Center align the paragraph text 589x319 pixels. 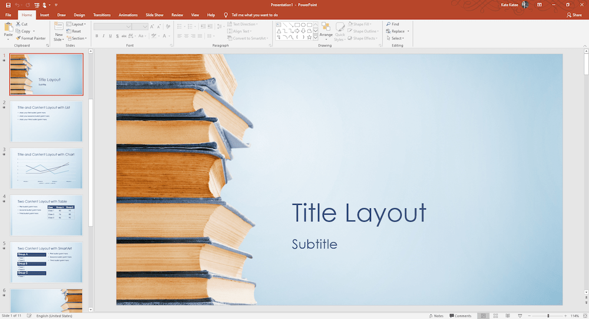pyautogui.click(x=186, y=36)
